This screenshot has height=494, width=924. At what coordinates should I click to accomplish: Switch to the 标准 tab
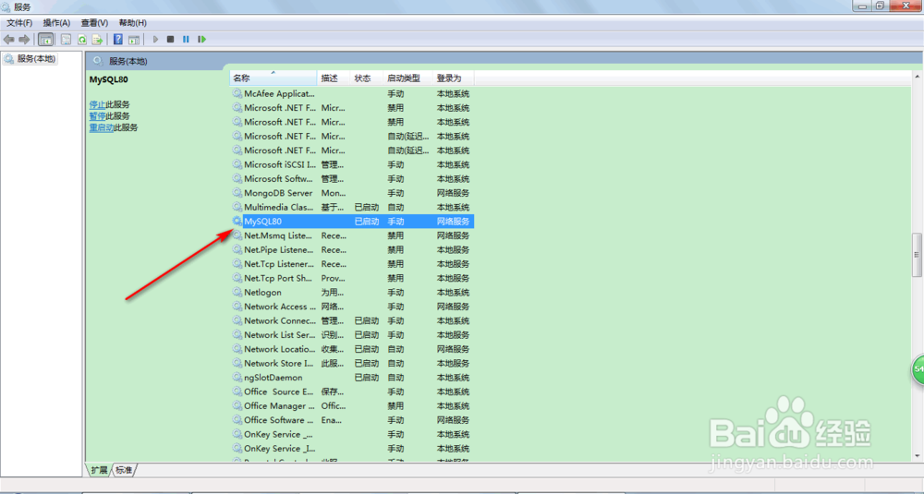pyautogui.click(x=124, y=470)
